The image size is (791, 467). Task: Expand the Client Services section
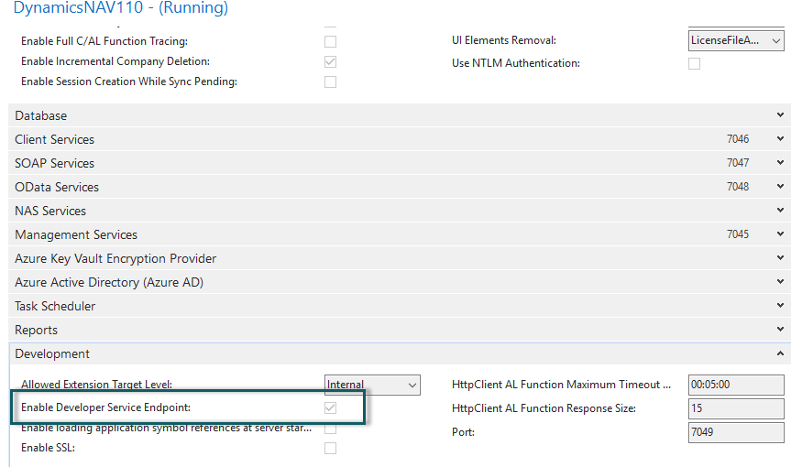point(780,139)
